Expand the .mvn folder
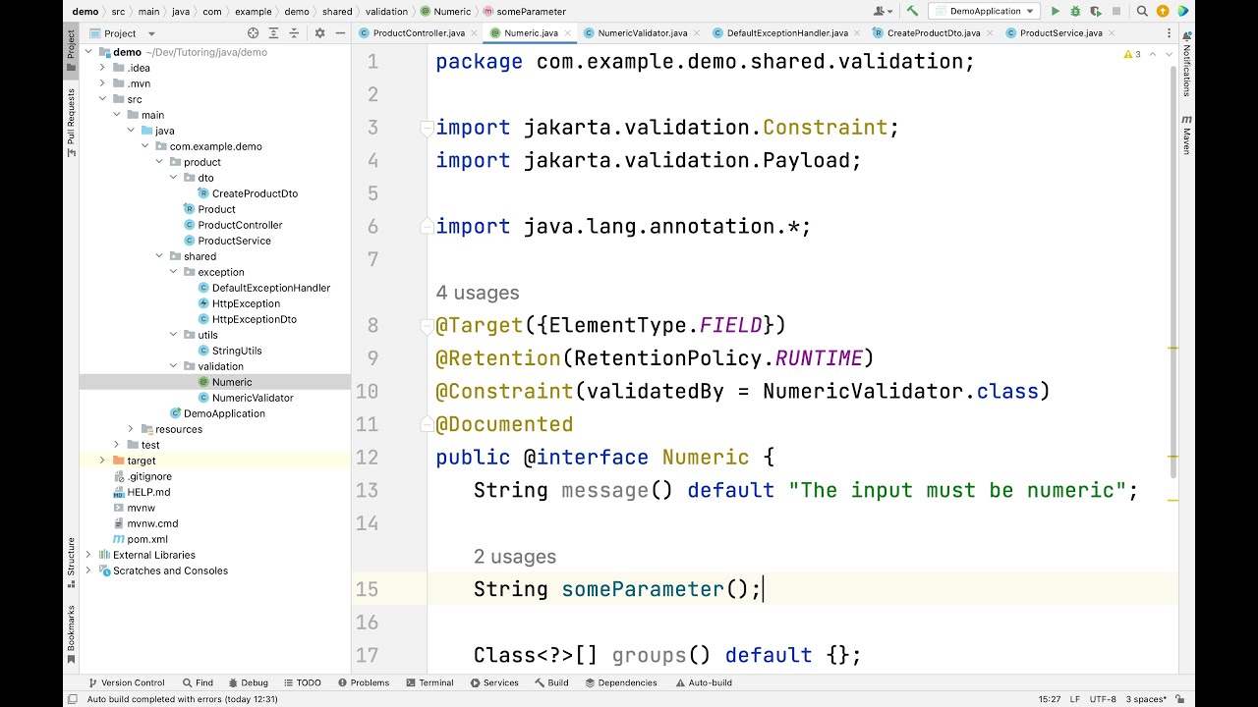 (102, 83)
